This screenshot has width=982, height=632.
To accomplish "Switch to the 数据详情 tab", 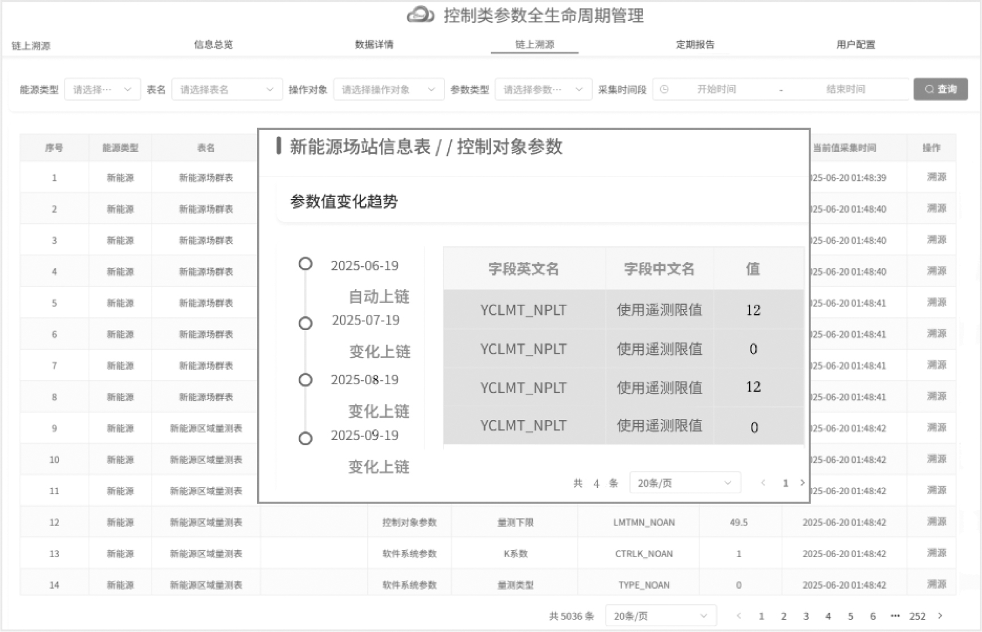I will pos(374,45).
